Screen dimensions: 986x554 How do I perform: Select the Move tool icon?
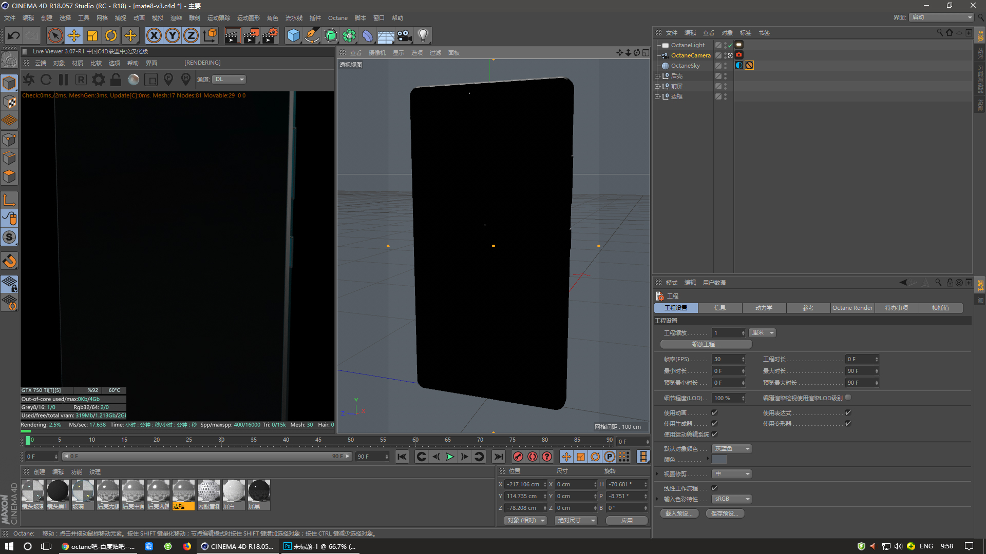click(x=74, y=35)
